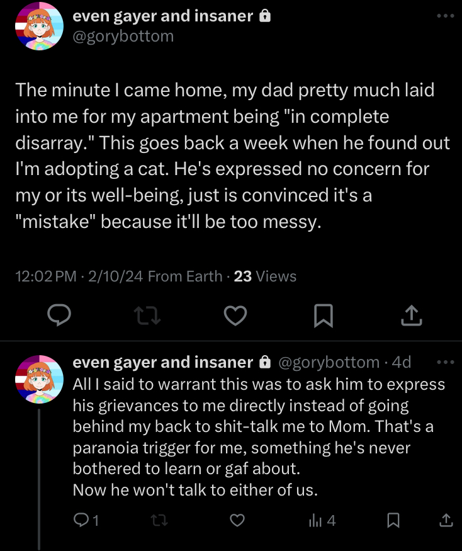Open profile avatar on reply tweet
Viewport: 462px width, 551px height.
tap(40, 379)
